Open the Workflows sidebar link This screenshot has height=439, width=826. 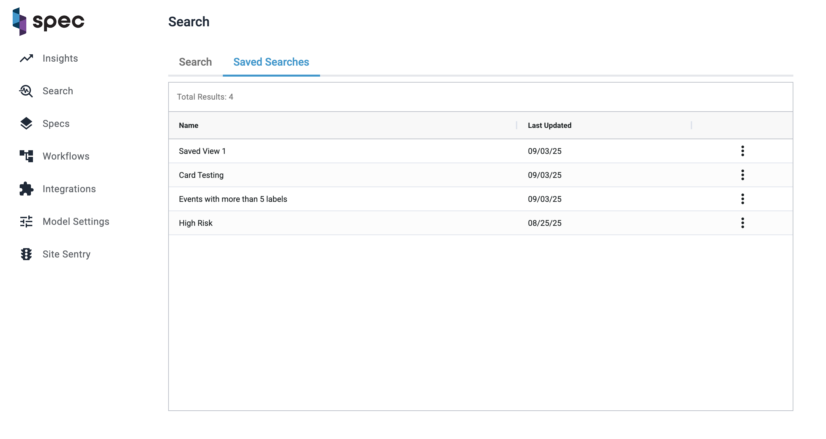66,156
